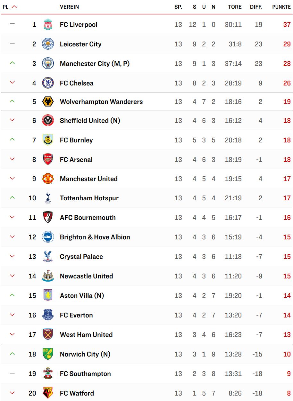Sort standings by TORE column header
293x401 pixels.
point(235,7)
